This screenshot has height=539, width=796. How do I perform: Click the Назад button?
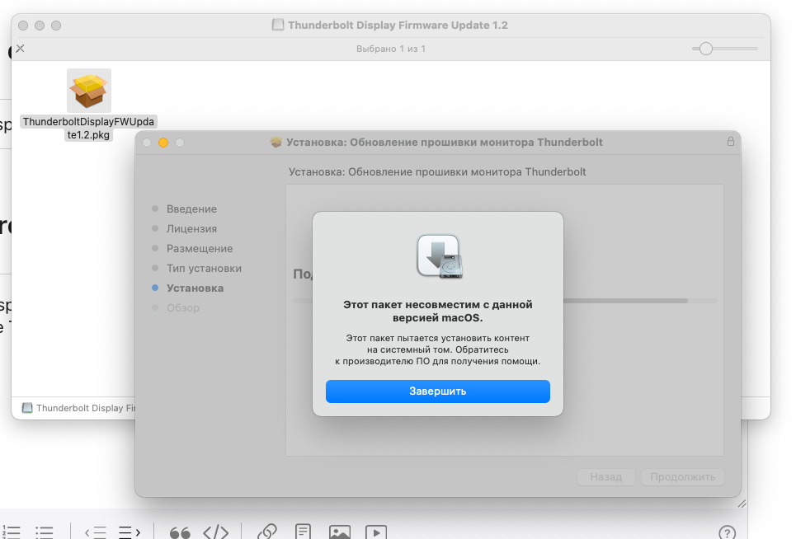point(605,477)
